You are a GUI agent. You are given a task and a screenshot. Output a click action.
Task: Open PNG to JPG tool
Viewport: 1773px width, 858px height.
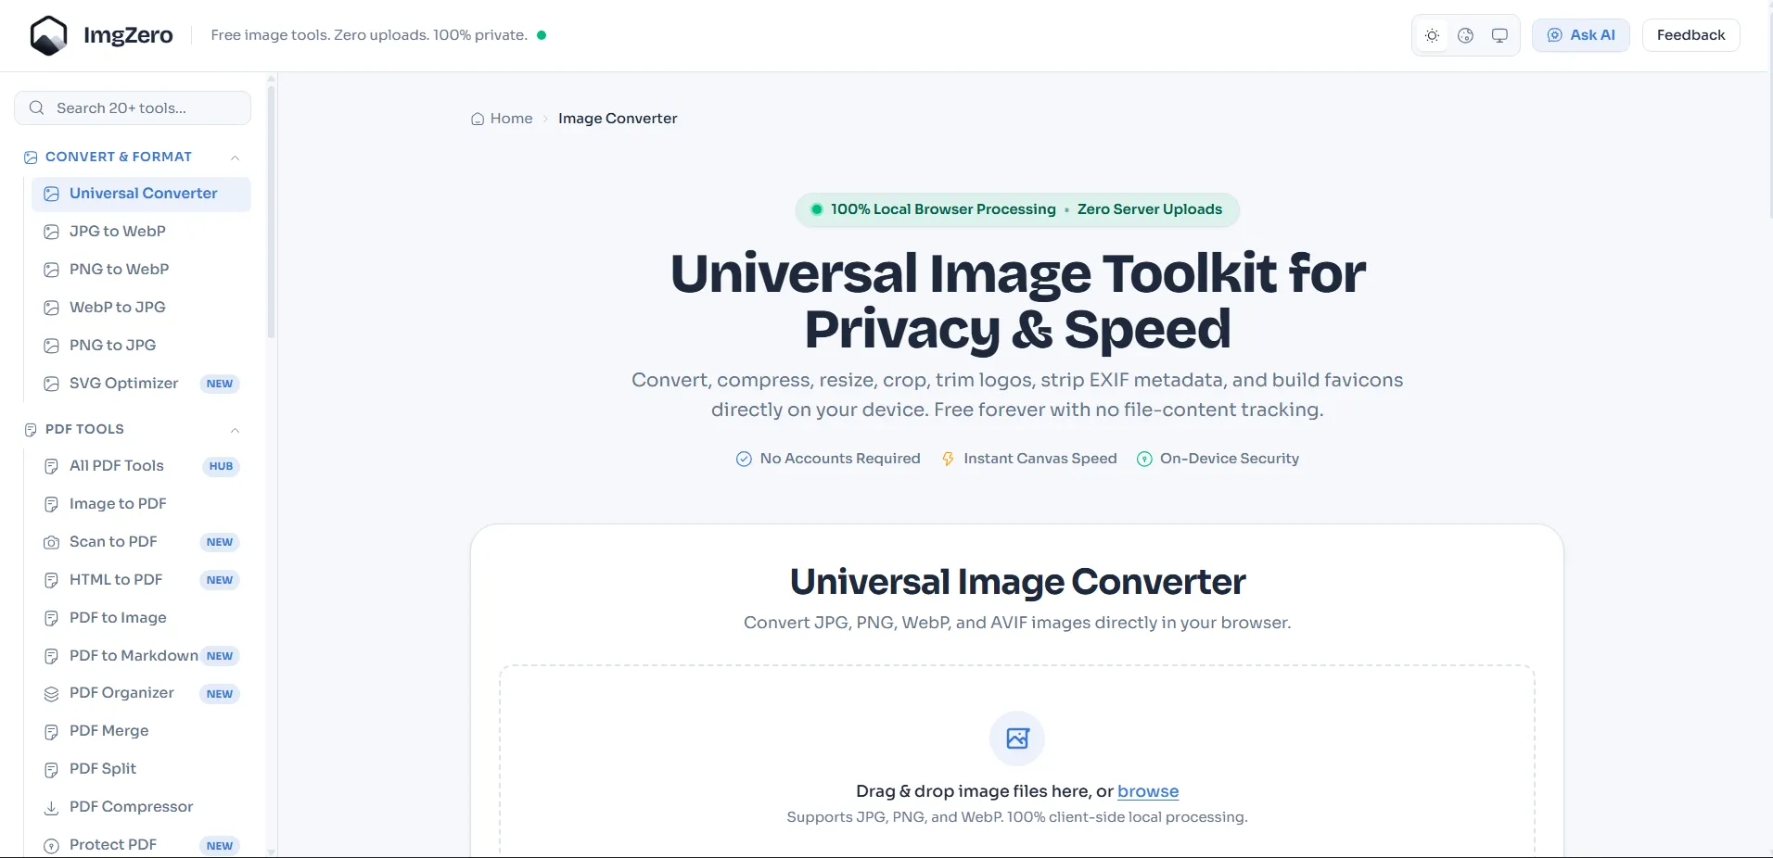[141, 346]
